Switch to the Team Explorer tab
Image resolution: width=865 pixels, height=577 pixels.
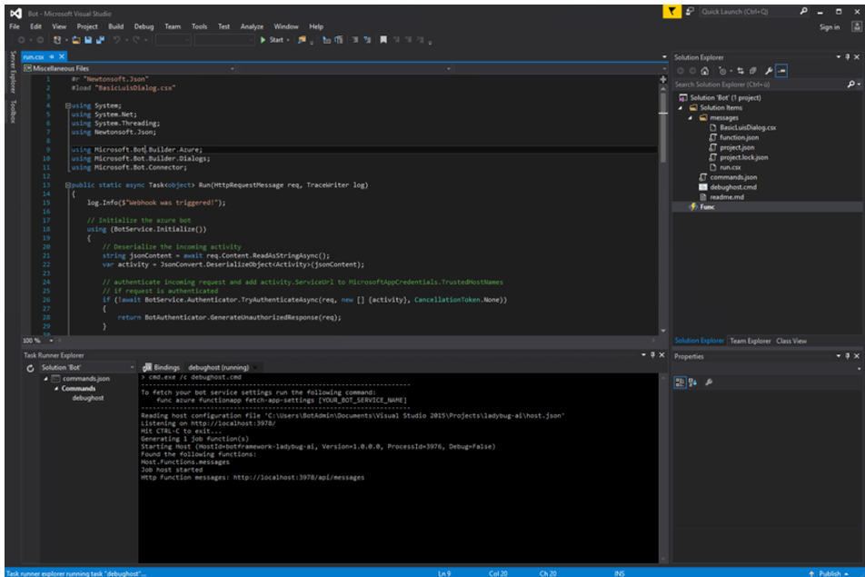point(751,341)
